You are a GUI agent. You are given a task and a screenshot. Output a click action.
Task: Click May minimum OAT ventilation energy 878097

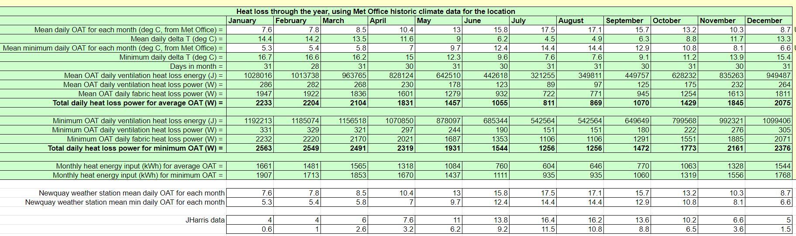coord(438,121)
